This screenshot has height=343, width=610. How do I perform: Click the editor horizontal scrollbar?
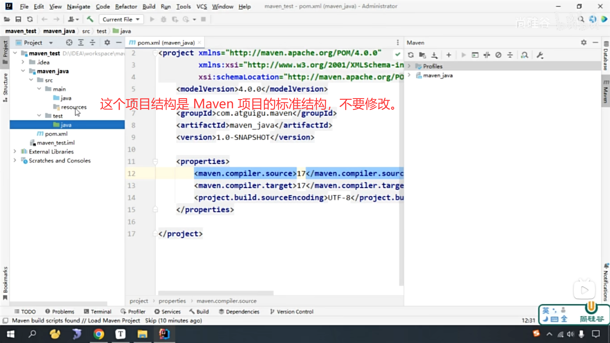click(216, 293)
